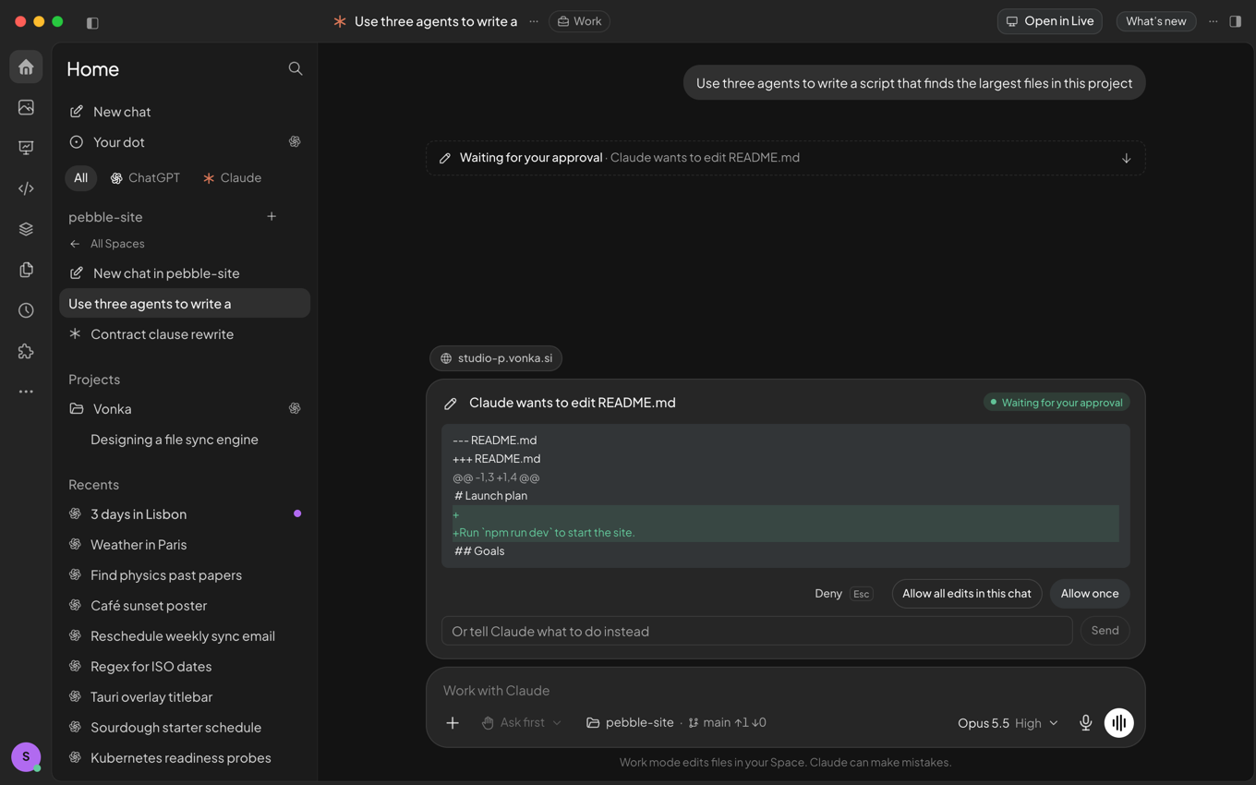Image resolution: width=1256 pixels, height=785 pixels.
Task: Open the puzzle-piece extensions rail icon
Action: [26, 351]
